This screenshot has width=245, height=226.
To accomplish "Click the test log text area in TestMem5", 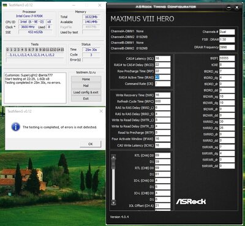I will click(35, 88).
